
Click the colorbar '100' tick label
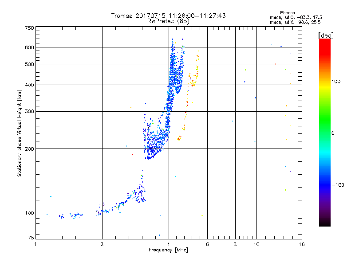click(x=336, y=82)
